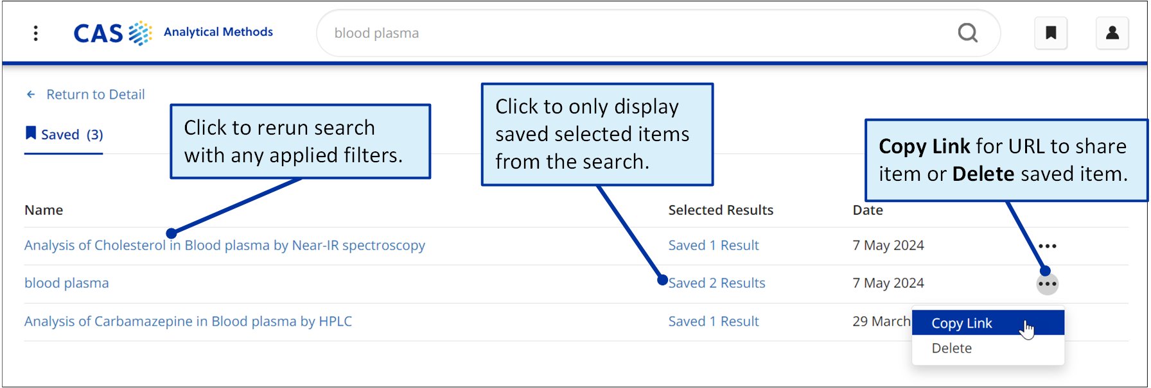Select the Saved (3) tab

64,135
